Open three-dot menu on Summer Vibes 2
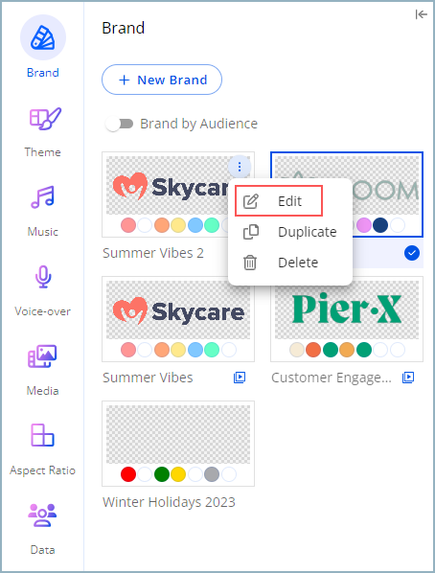This screenshot has width=435, height=573. tap(240, 167)
